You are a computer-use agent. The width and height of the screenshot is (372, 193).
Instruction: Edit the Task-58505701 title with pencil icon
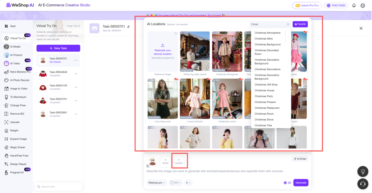pos(128,26)
